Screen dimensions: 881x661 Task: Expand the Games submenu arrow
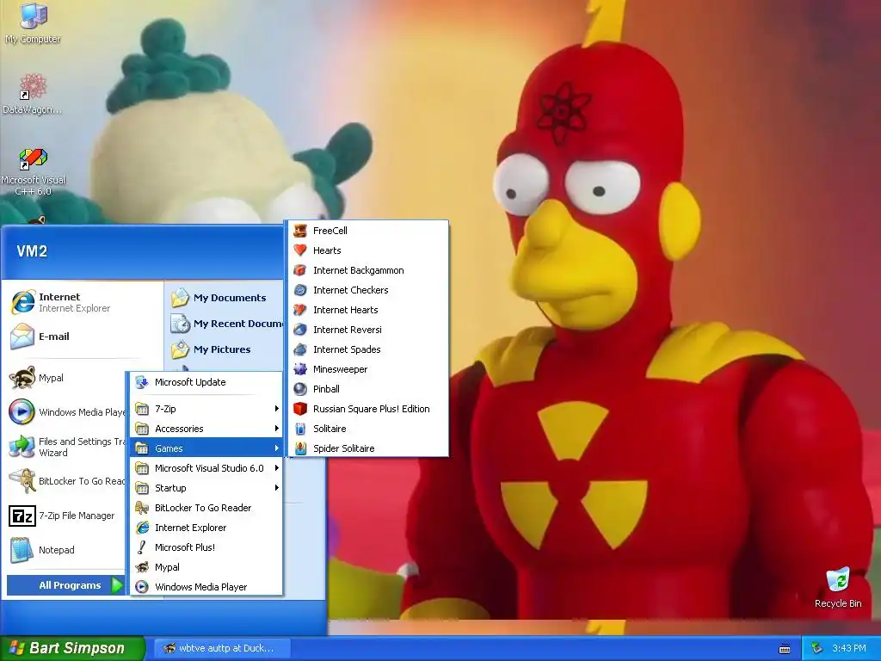click(276, 448)
